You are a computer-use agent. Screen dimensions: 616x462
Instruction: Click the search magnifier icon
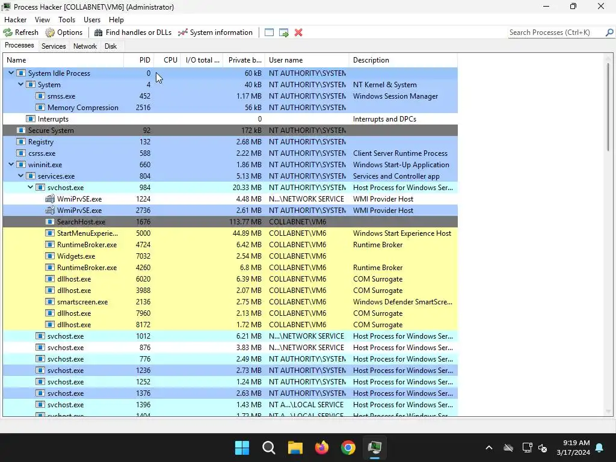(609, 32)
